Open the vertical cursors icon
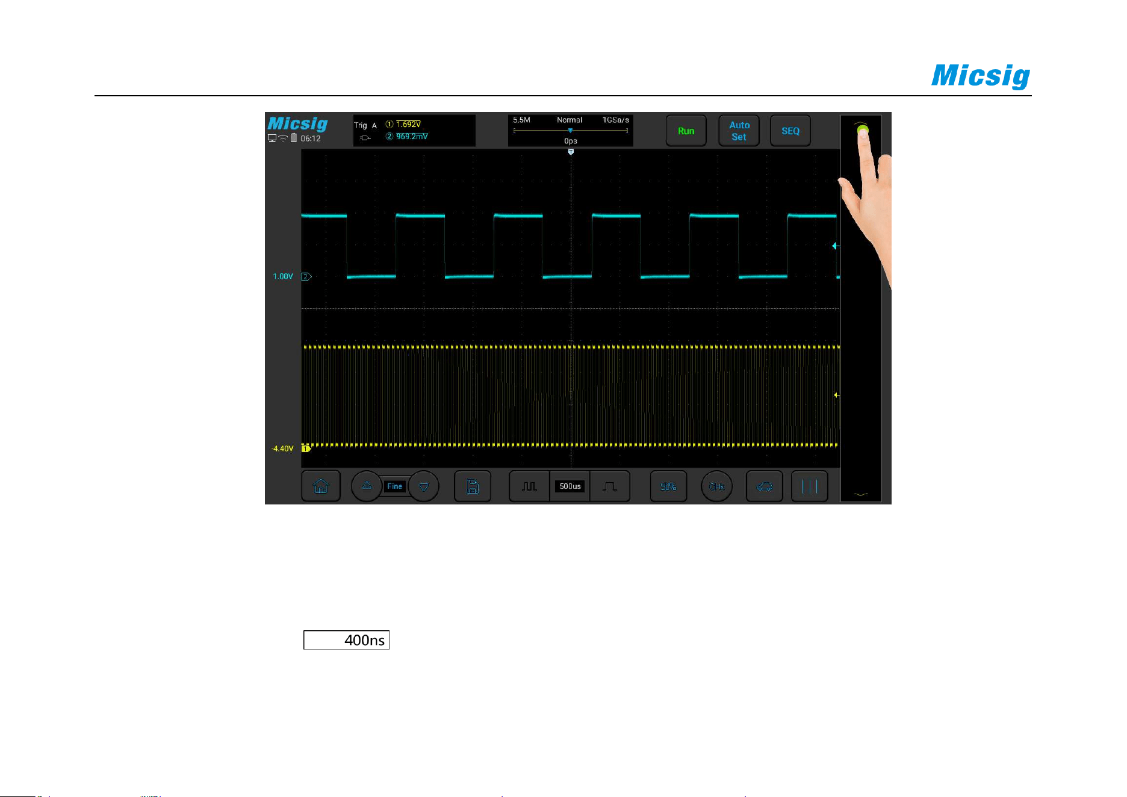 coord(810,486)
